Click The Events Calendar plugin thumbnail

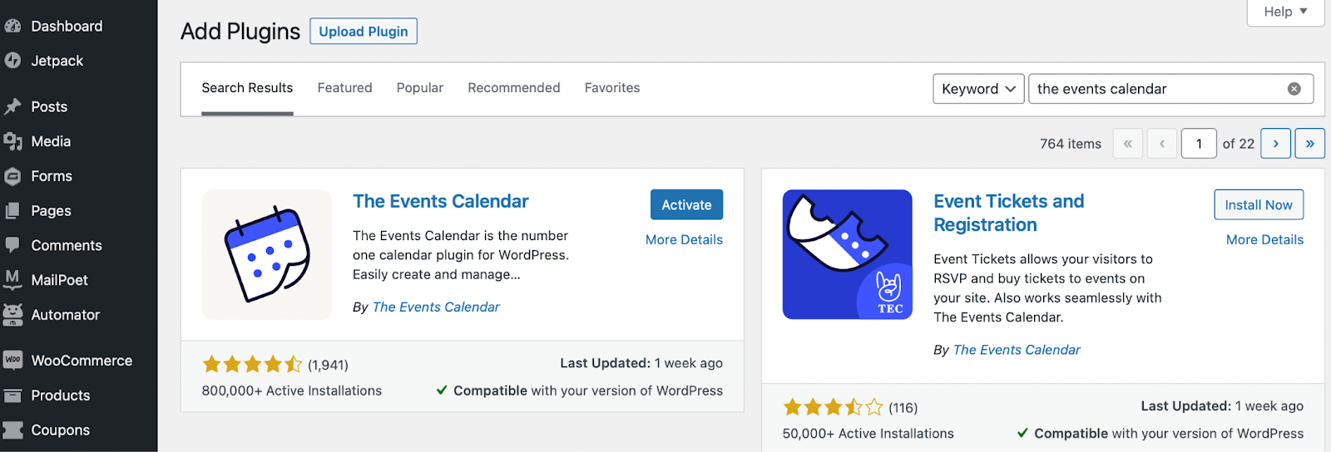click(x=266, y=254)
